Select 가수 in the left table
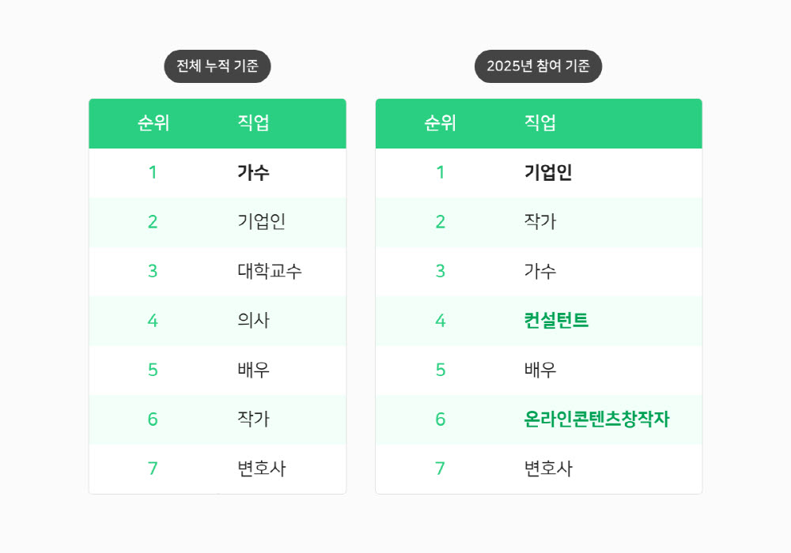 [253, 172]
